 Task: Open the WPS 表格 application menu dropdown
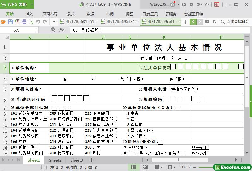tap(32, 4)
